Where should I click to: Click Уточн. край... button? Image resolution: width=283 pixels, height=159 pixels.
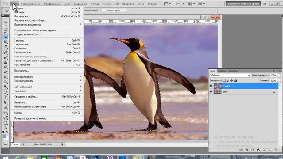(x=115, y=11)
